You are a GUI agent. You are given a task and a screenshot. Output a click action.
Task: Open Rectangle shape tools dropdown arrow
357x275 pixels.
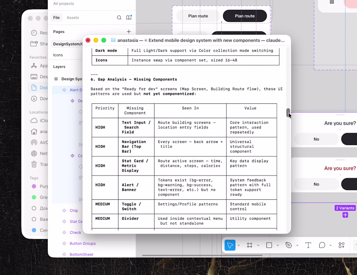[278, 245]
